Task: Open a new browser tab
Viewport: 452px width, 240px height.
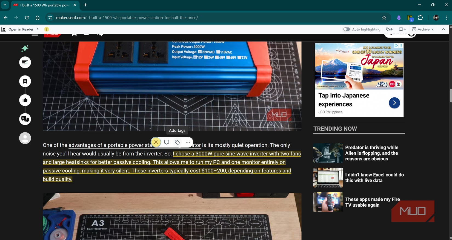Action: coord(85,5)
